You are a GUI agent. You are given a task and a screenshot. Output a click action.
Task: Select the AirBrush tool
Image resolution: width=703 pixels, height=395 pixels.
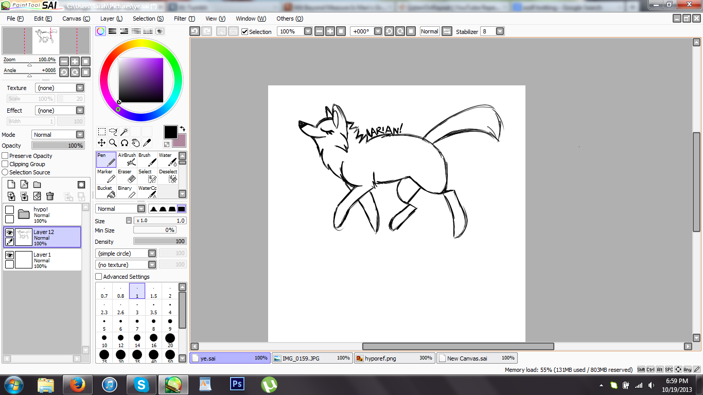(127, 159)
